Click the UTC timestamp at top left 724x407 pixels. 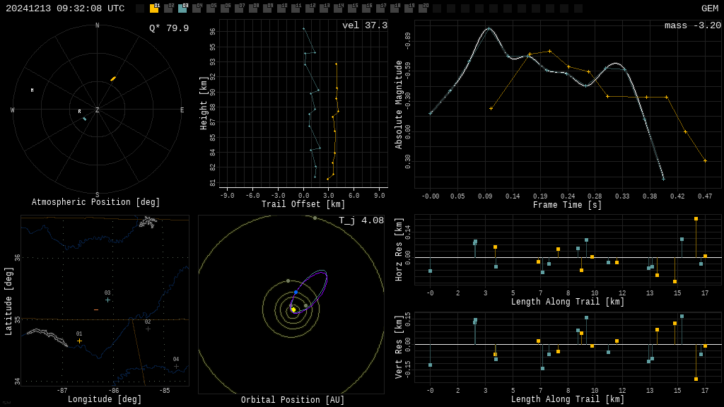65,8
